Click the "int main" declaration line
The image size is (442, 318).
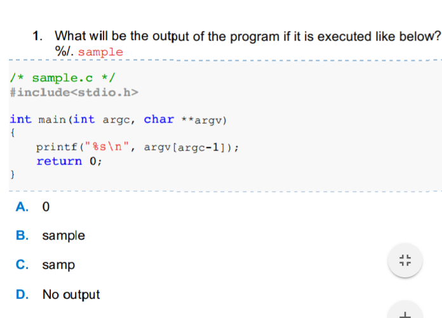pos(119,119)
